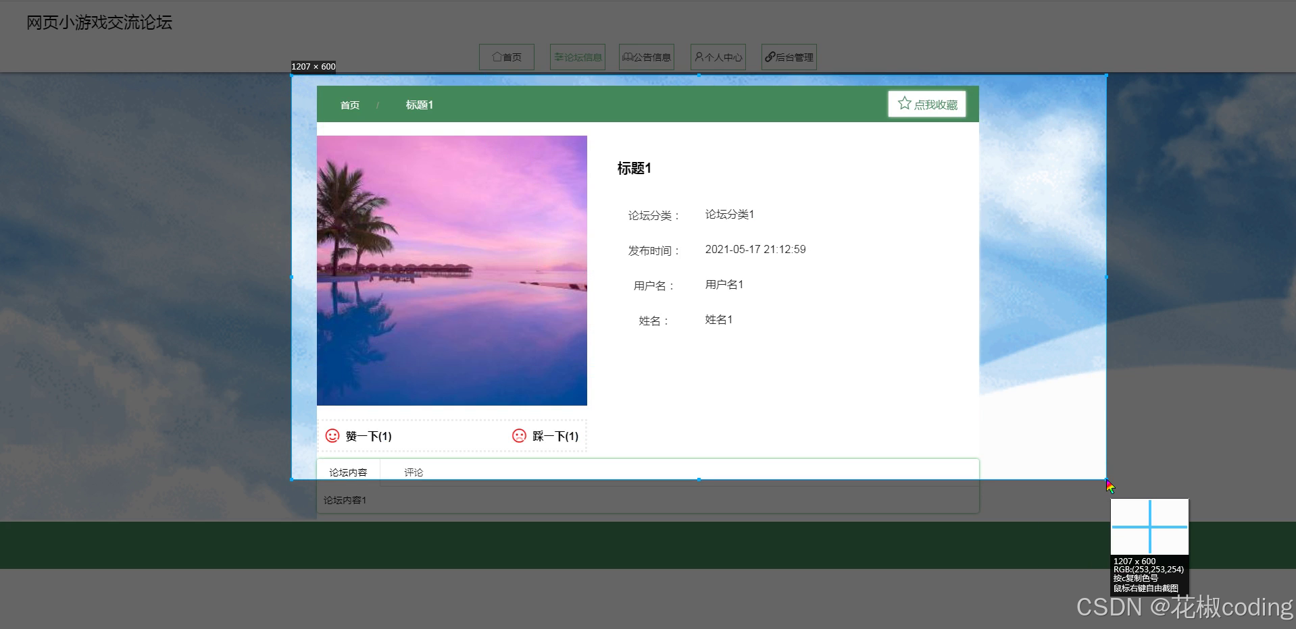The height and width of the screenshot is (629, 1296).
Task: Click the person icon on 个人中心
Action: (x=699, y=57)
